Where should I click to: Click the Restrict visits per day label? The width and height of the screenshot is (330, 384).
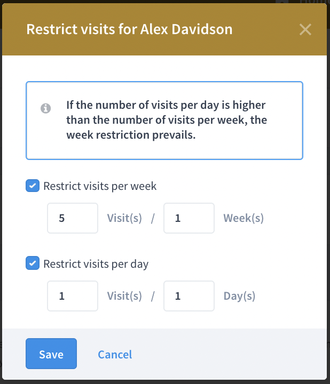(x=96, y=264)
